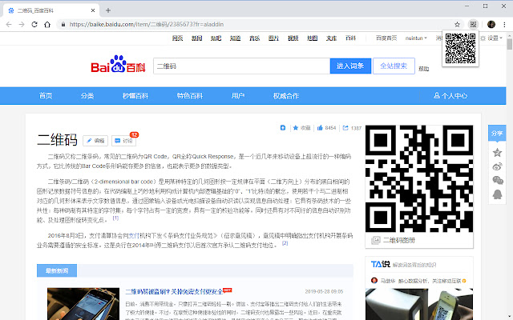Click the 图片 link in the top bar
This screenshot has height=320, width=513.
[273, 38]
